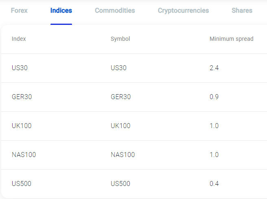Select the NAS100 index name
267x199 pixels.
tap(24, 155)
